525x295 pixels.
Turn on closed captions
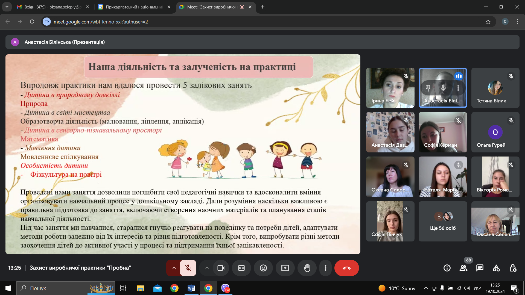click(x=241, y=268)
